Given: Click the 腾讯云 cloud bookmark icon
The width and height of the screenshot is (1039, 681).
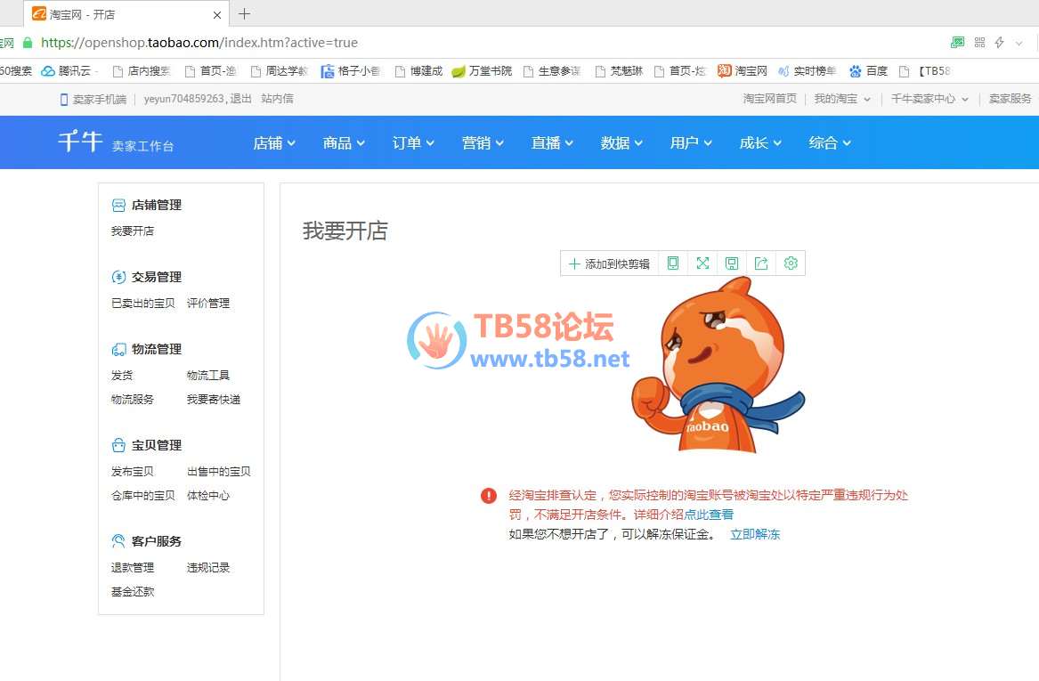Looking at the screenshot, I should 48,71.
